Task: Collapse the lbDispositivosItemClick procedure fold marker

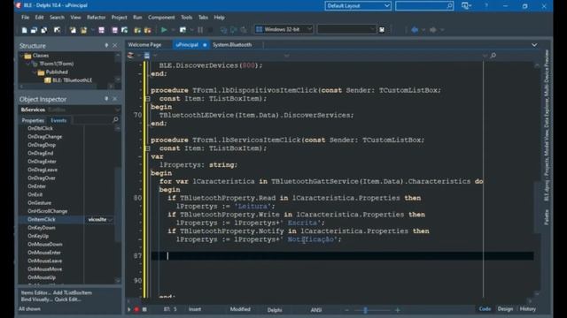Action: 148,98
